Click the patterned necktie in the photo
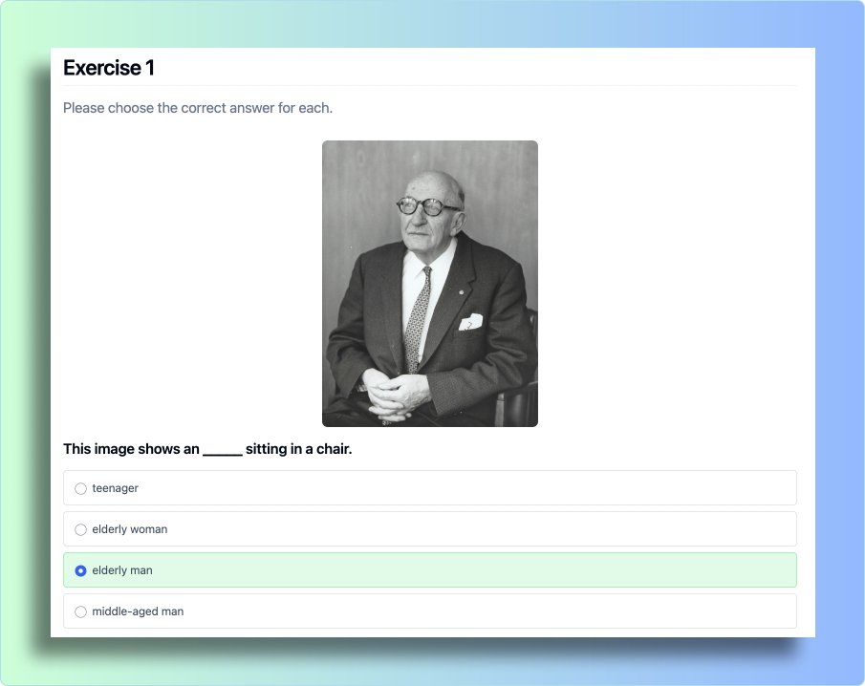Screen dimensions: 865x686 [x=418, y=319]
